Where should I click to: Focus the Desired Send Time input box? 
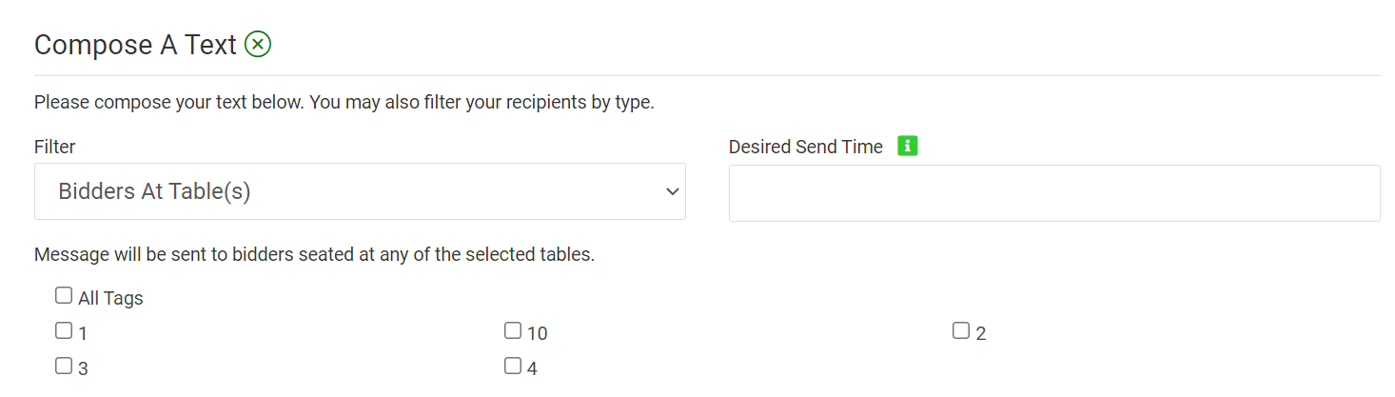(1054, 193)
